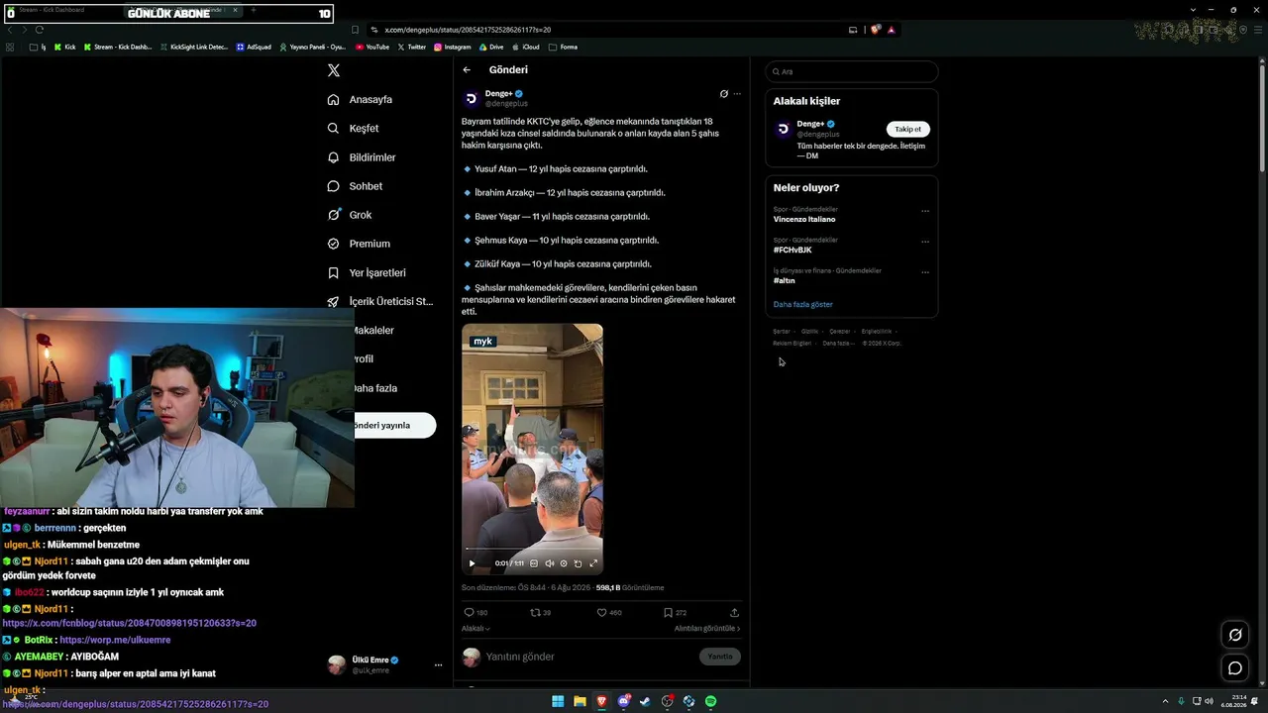This screenshot has height=713, width=1268.
Task: Open the X logo home link
Action: pyautogui.click(x=334, y=70)
